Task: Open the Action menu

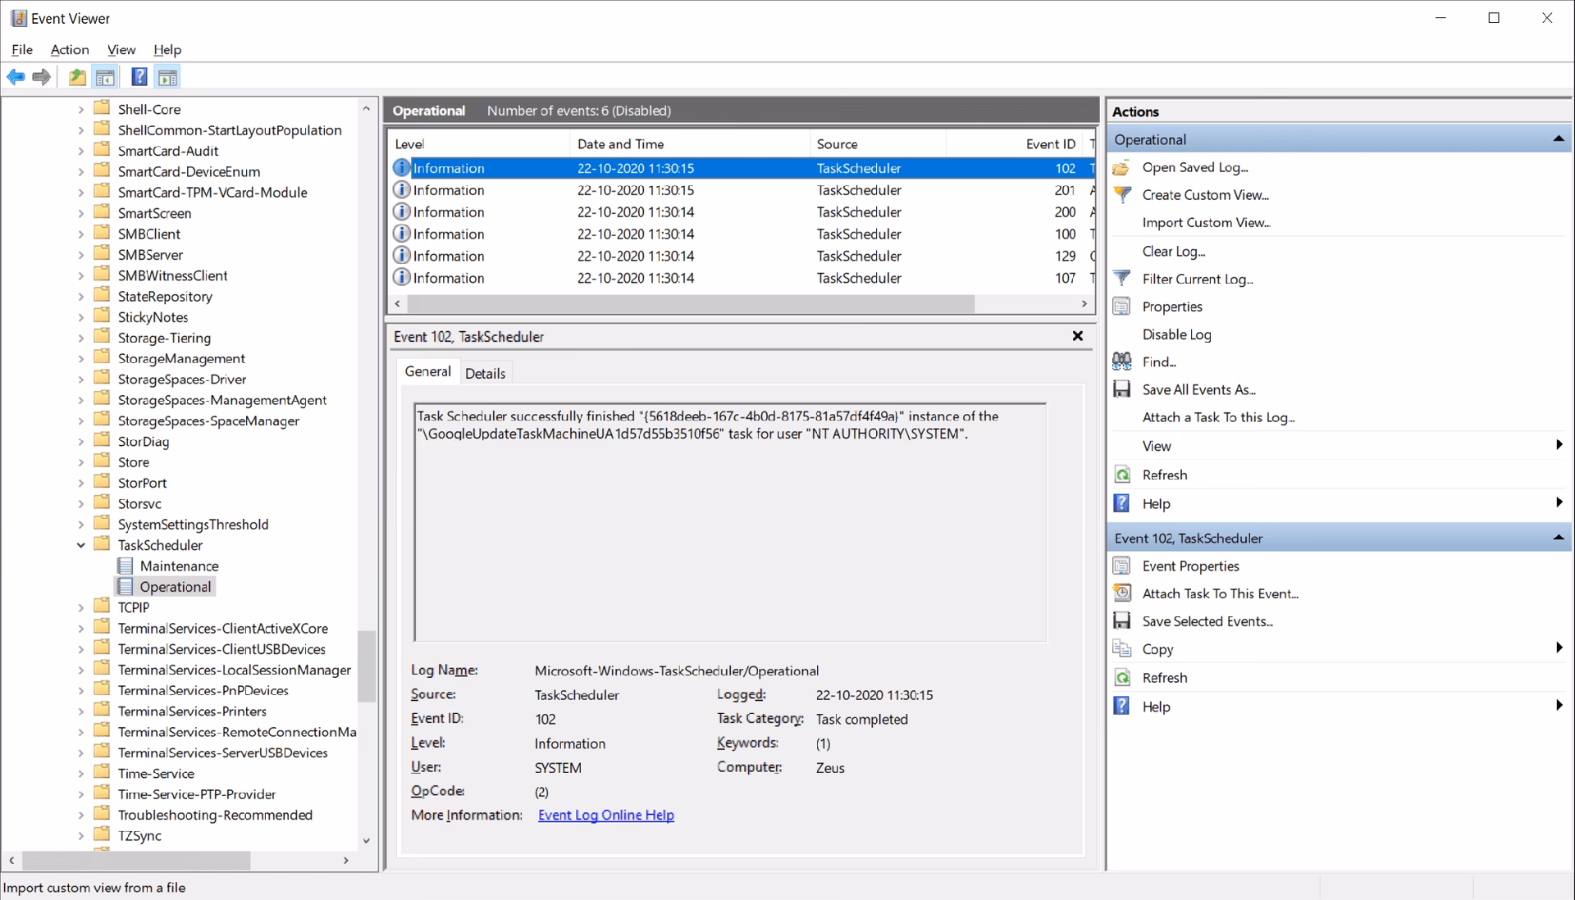Action: click(x=69, y=49)
